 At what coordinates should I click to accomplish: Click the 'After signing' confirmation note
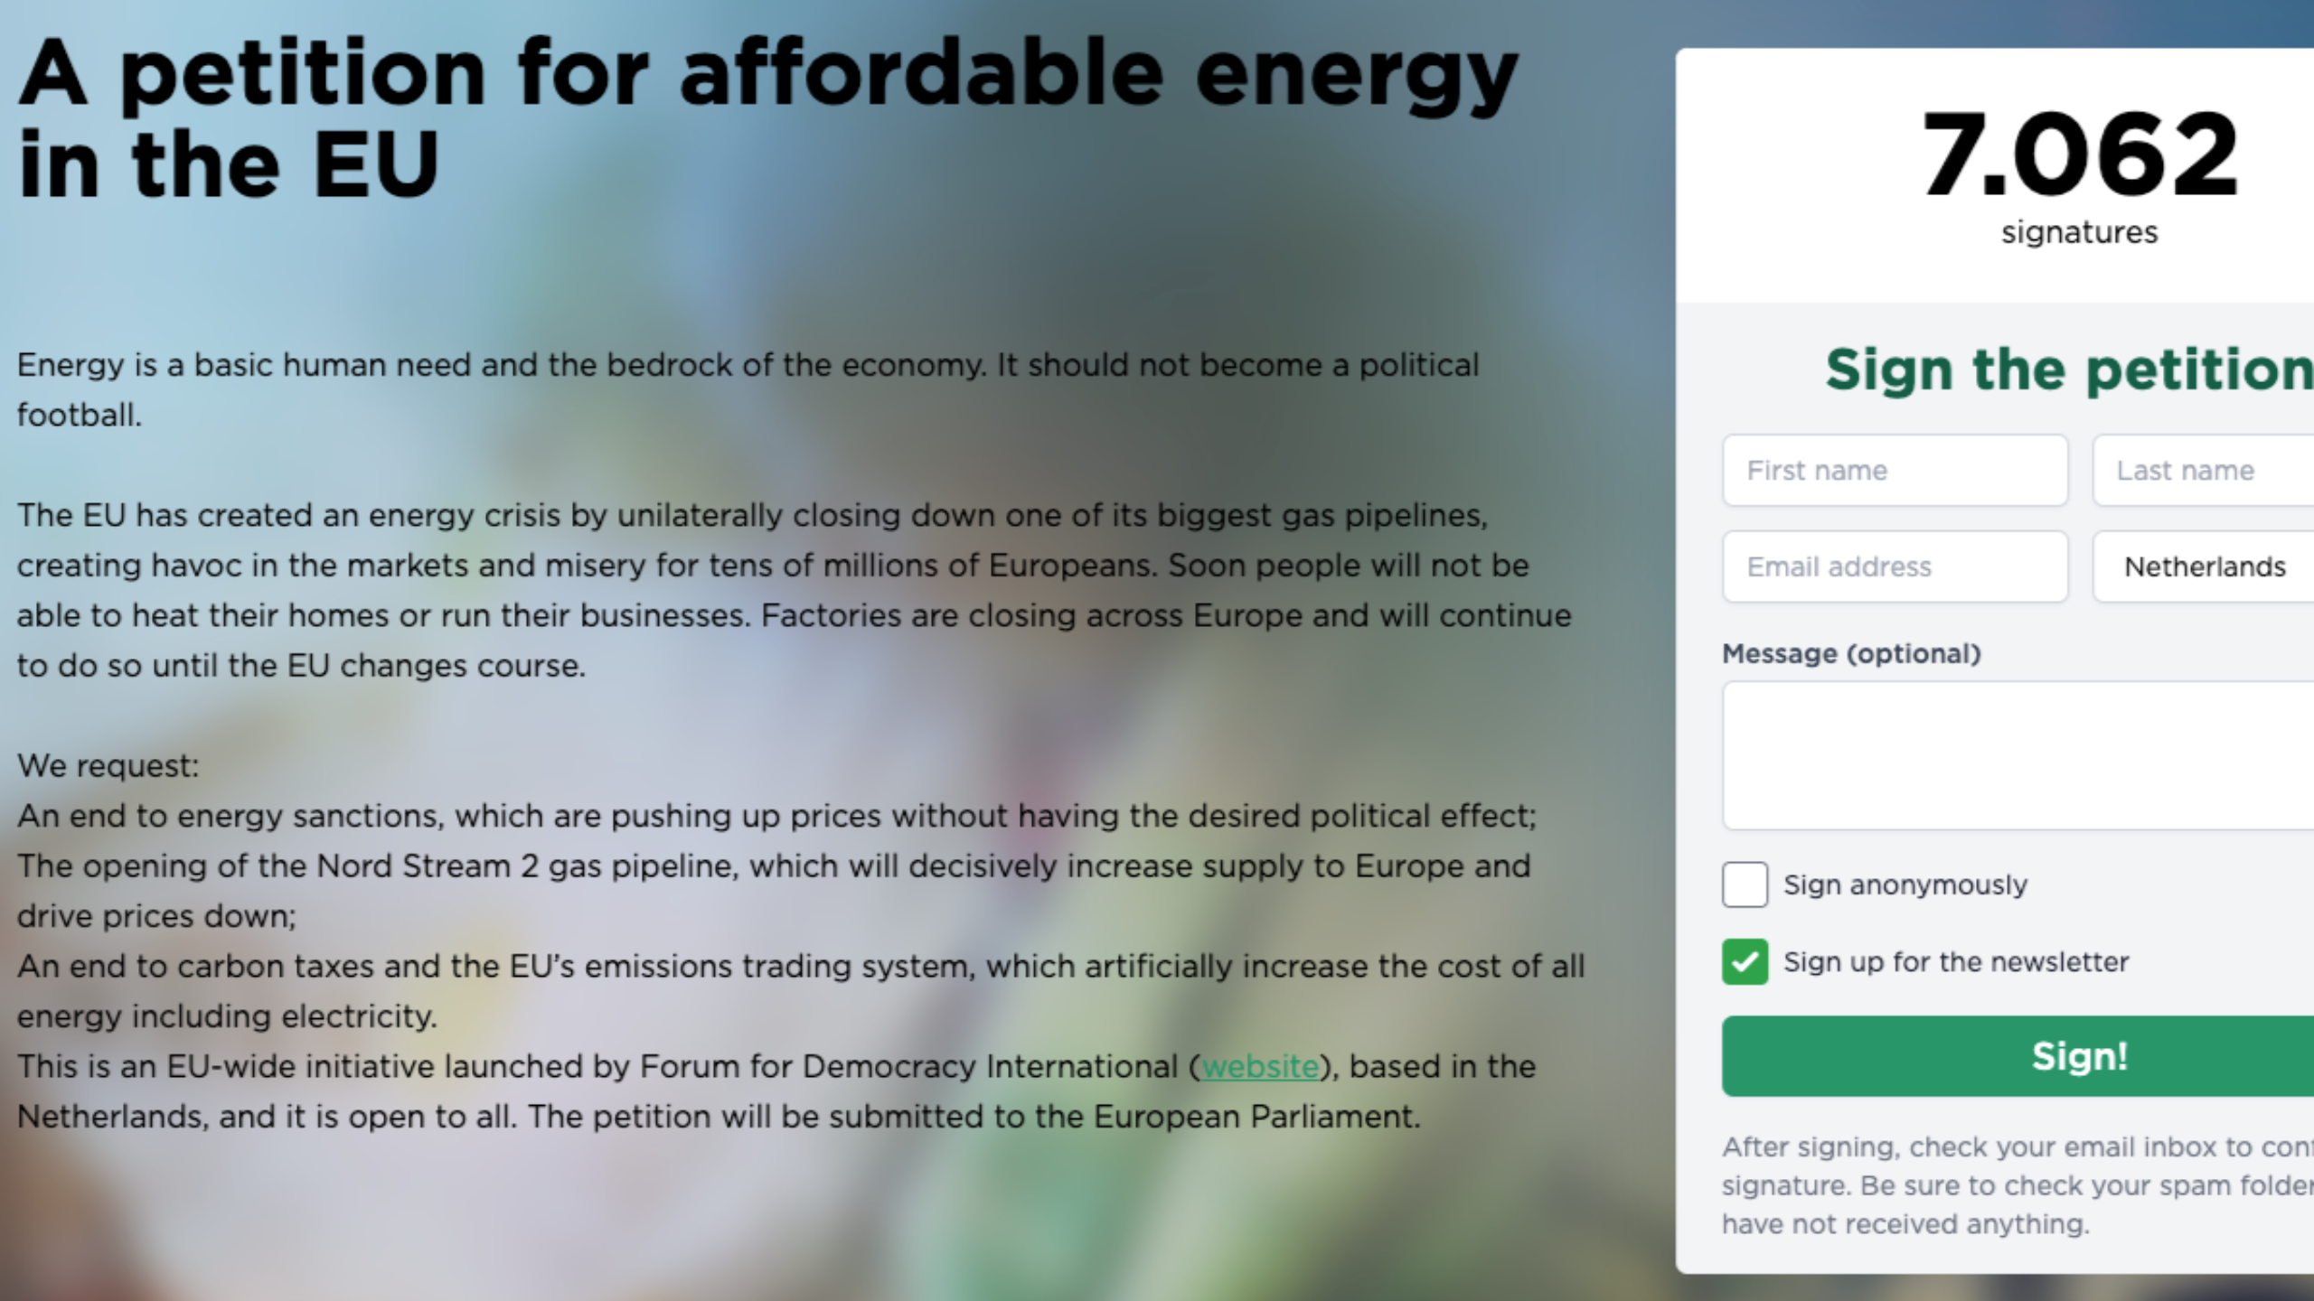pyautogui.click(x=2018, y=1185)
